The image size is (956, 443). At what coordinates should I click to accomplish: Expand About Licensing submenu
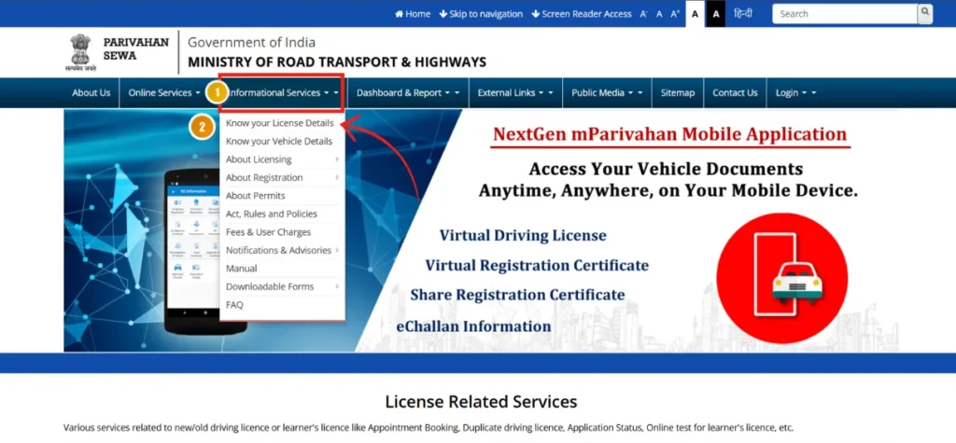[281, 159]
